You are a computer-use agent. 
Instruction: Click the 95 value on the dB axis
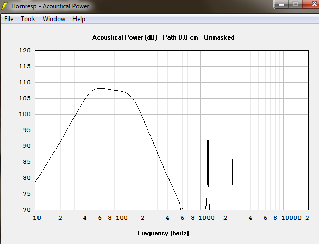pos(27,130)
